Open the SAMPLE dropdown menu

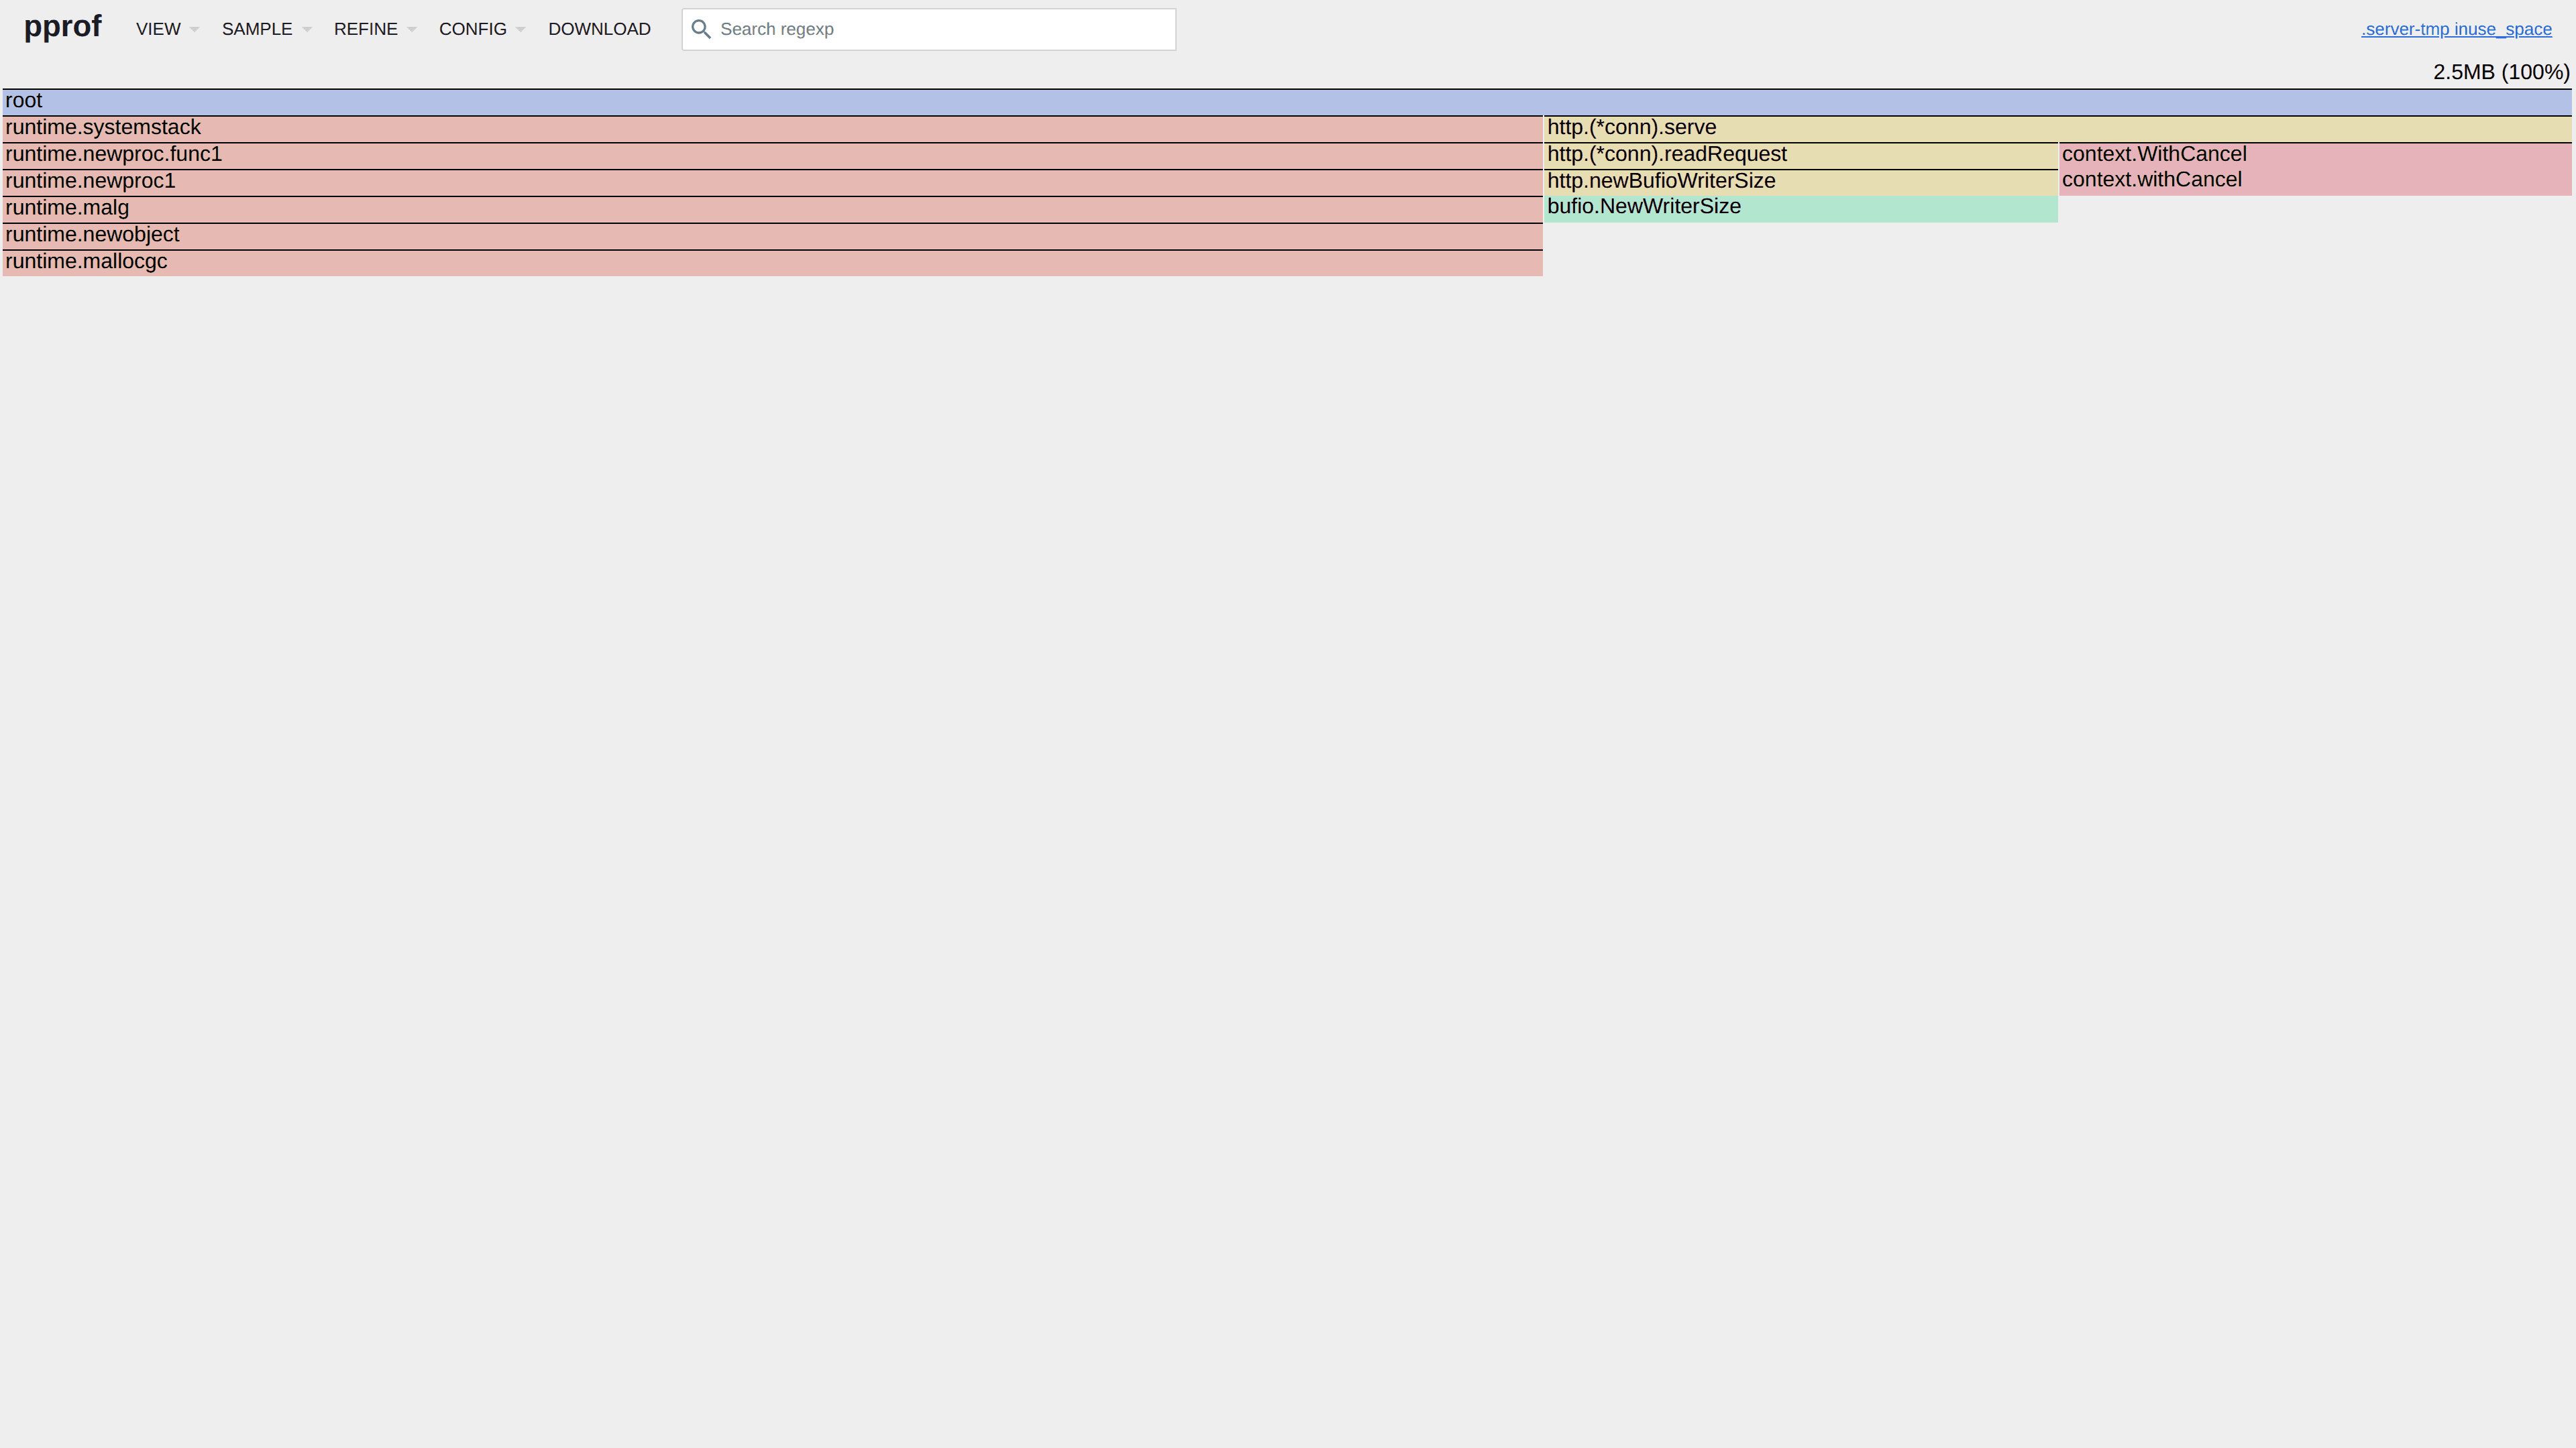click(266, 29)
